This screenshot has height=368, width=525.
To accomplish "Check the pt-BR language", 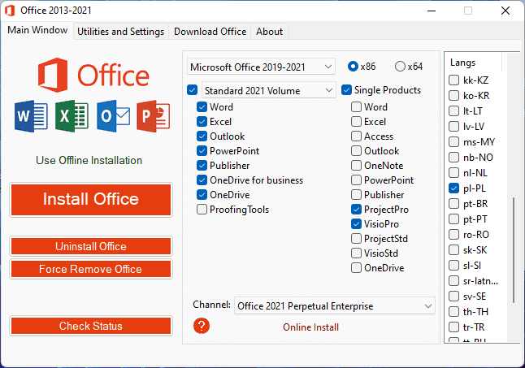I will tap(453, 203).
